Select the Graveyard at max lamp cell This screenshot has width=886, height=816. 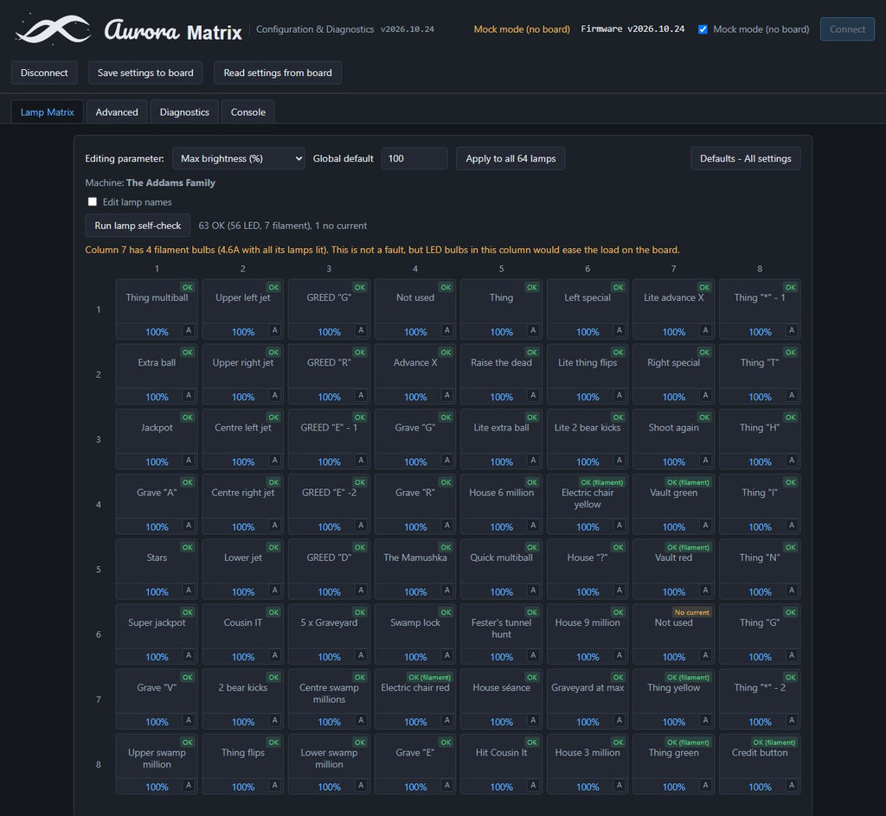pos(587,698)
